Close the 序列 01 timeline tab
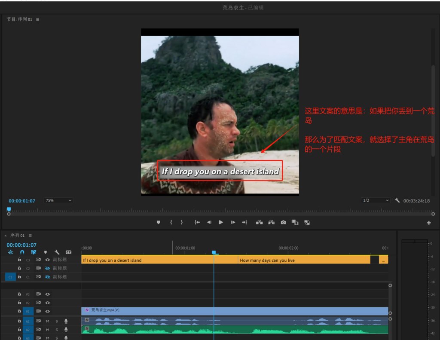This screenshot has height=340, width=440. point(6,236)
